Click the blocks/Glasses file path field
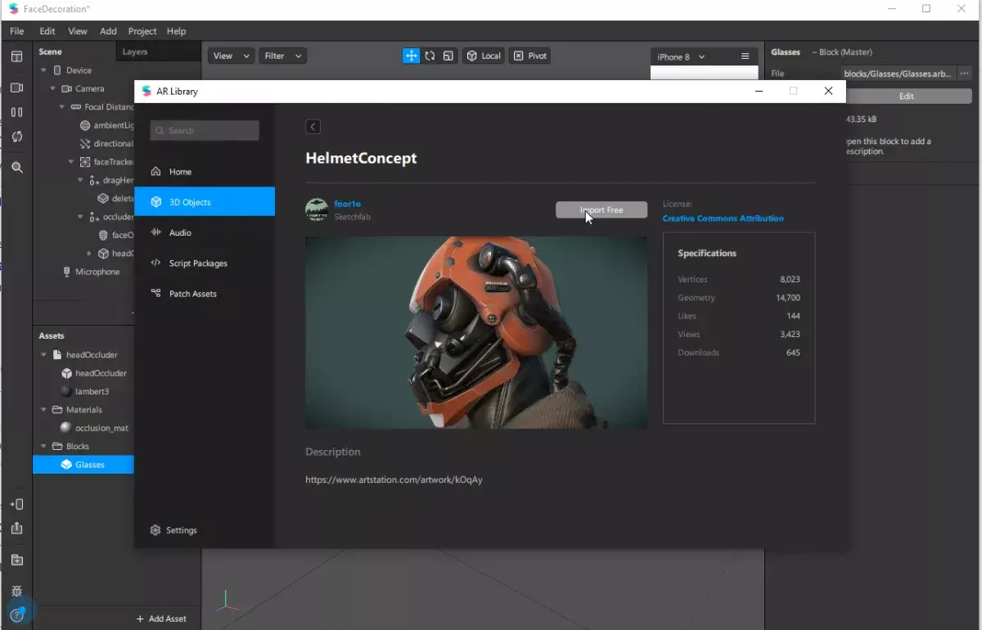The image size is (982, 630). pos(898,74)
